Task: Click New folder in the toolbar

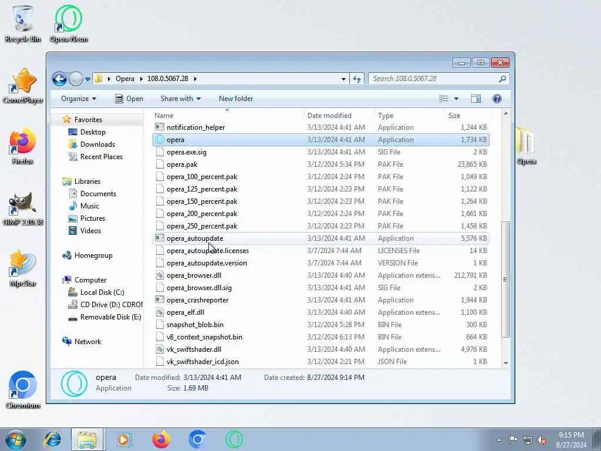Action: click(236, 99)
